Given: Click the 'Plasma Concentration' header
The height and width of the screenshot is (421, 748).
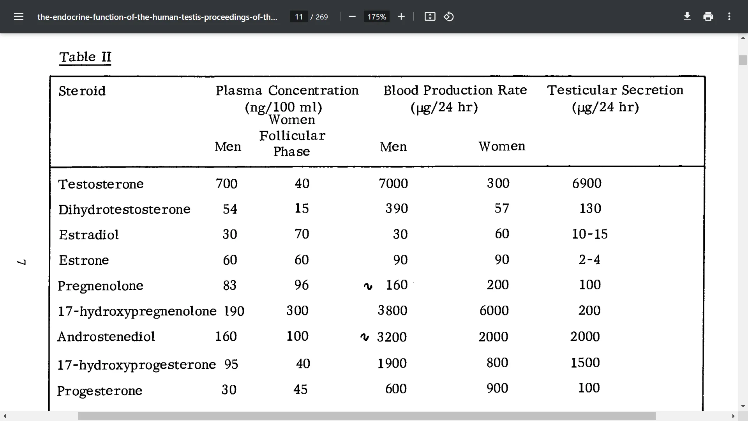Looking at the screenshot, I should pos(287,90).
